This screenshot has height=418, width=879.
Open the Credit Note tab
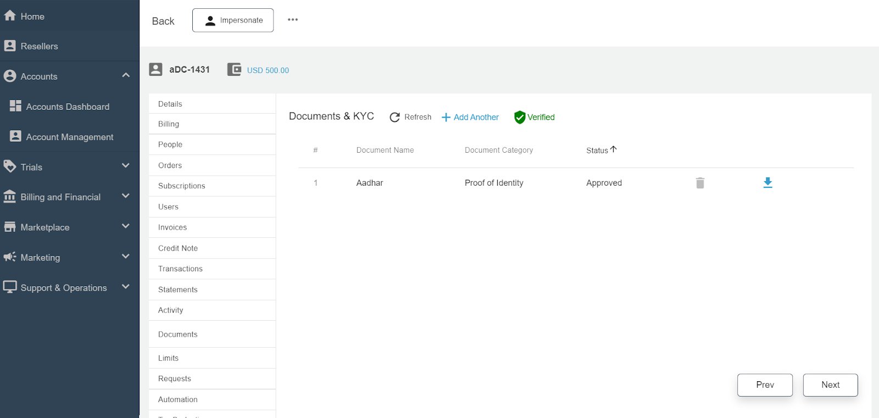tap(212, 248)
